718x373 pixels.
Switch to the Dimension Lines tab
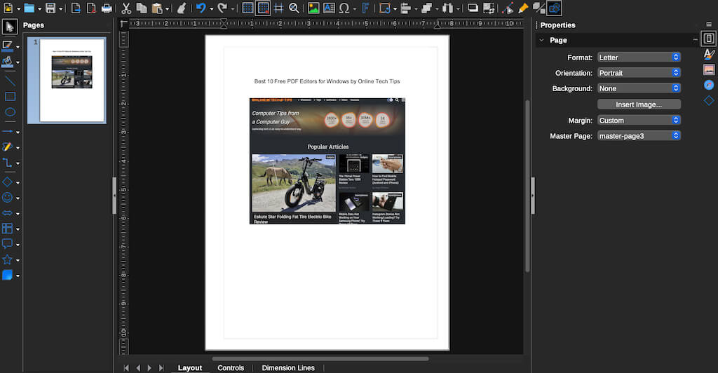(x=288, y=367)
